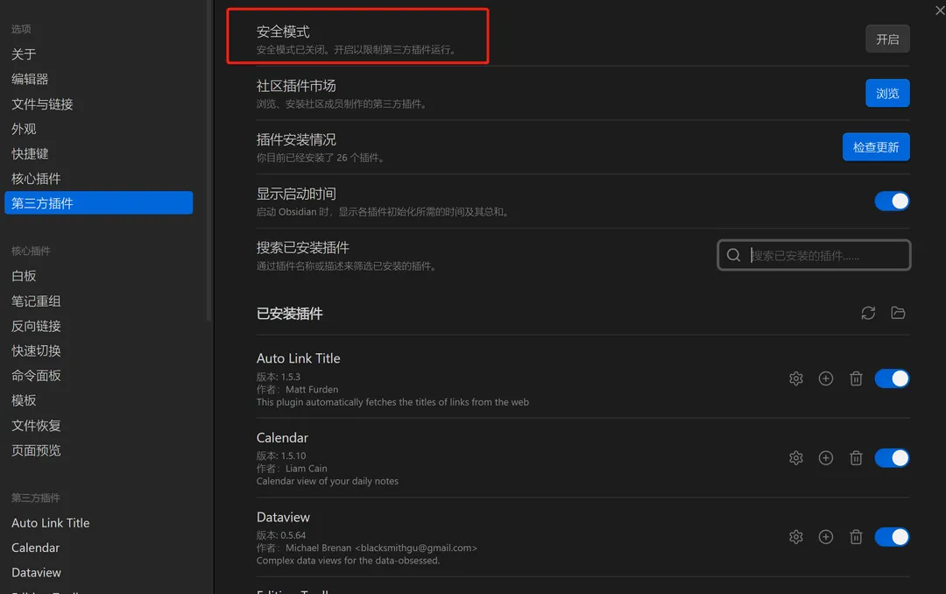Open the 快捷键 settings section
The width and height of the screenshot is (946, 594).
(x=30, y=153)
